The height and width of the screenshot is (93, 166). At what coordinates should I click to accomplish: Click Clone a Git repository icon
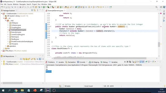(x=26, y=59)
